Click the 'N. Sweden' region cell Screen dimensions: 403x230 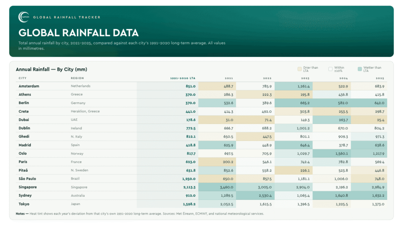(79, 170)
